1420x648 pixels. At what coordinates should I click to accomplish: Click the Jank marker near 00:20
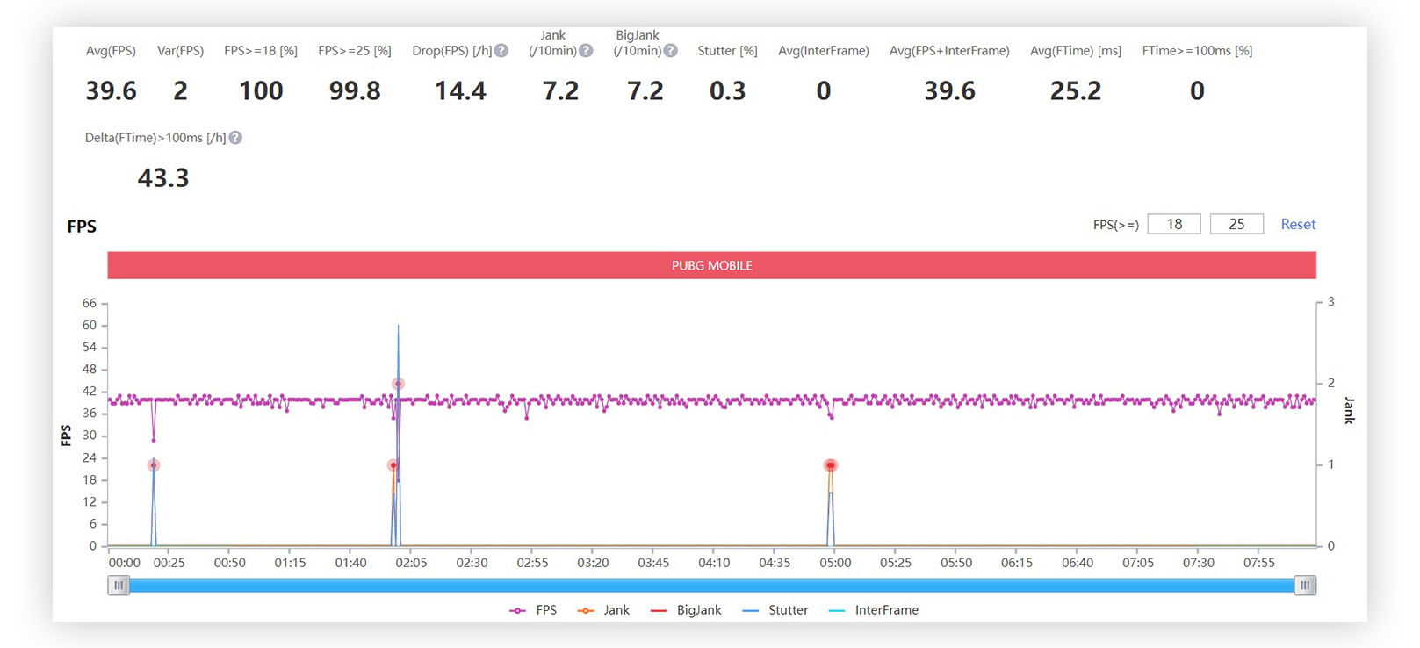point(154,465)
